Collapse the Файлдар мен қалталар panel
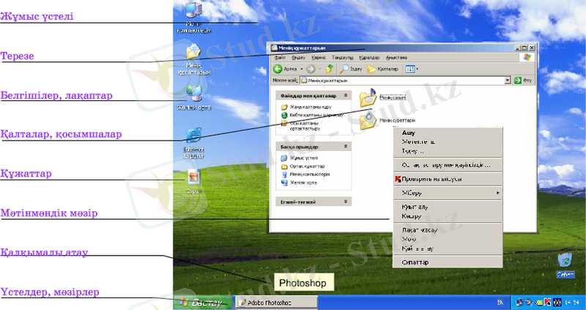The height and width of the screenshot is (310, 586). click(346, 95)
